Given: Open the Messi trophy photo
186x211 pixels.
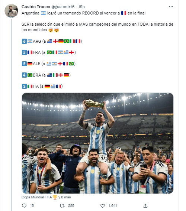Looking at the screenshot, I should (97, 143).
